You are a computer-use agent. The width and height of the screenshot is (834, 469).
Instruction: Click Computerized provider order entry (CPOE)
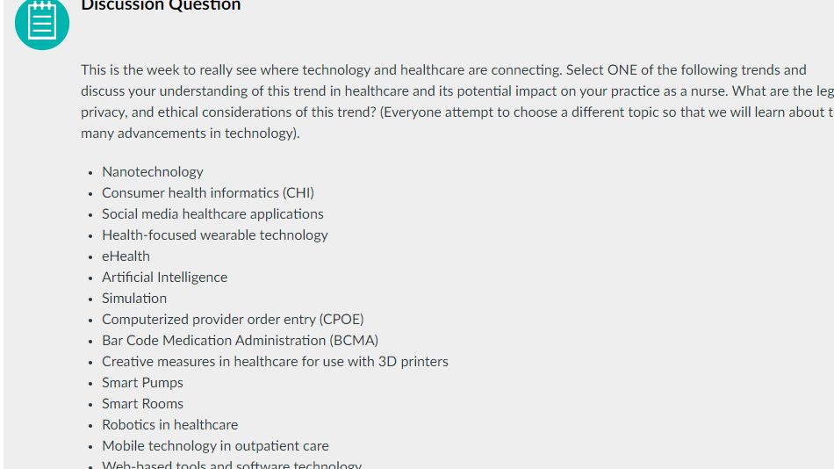coord(232,319)
